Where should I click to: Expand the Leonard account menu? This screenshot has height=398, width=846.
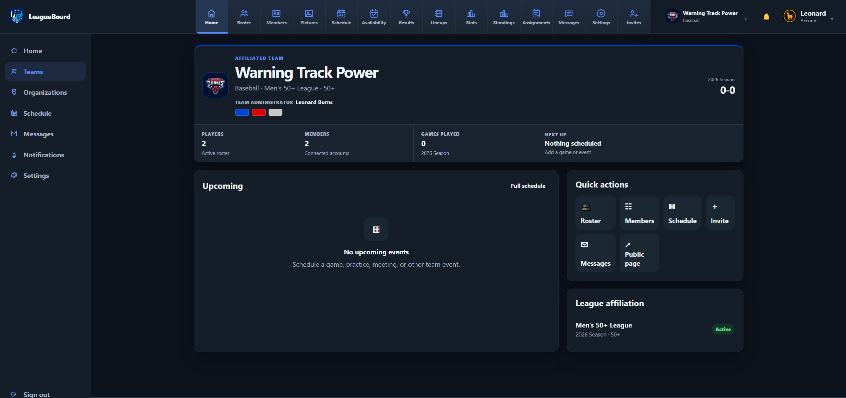click(x=808, y=17)
